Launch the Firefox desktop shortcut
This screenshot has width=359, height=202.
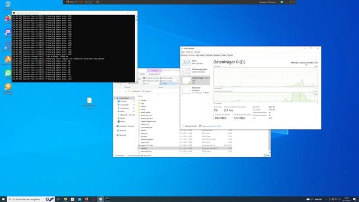coord(8,19)
